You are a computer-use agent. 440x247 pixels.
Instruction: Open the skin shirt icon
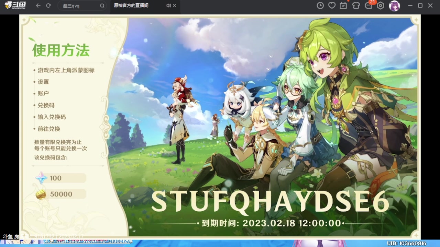coord(356,6)
